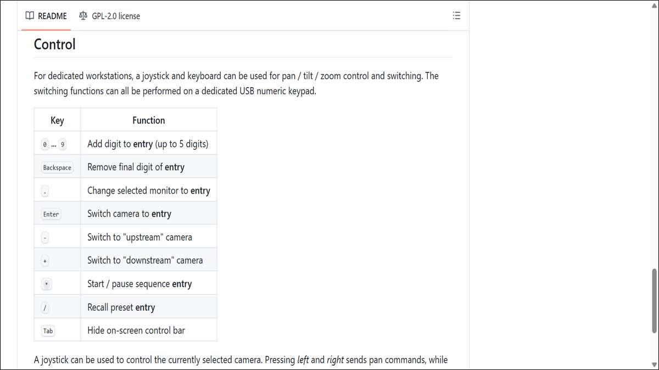Click the plus key badge
Image resolution: width=659 pixels, height=370 pixels.
(45, 261)
